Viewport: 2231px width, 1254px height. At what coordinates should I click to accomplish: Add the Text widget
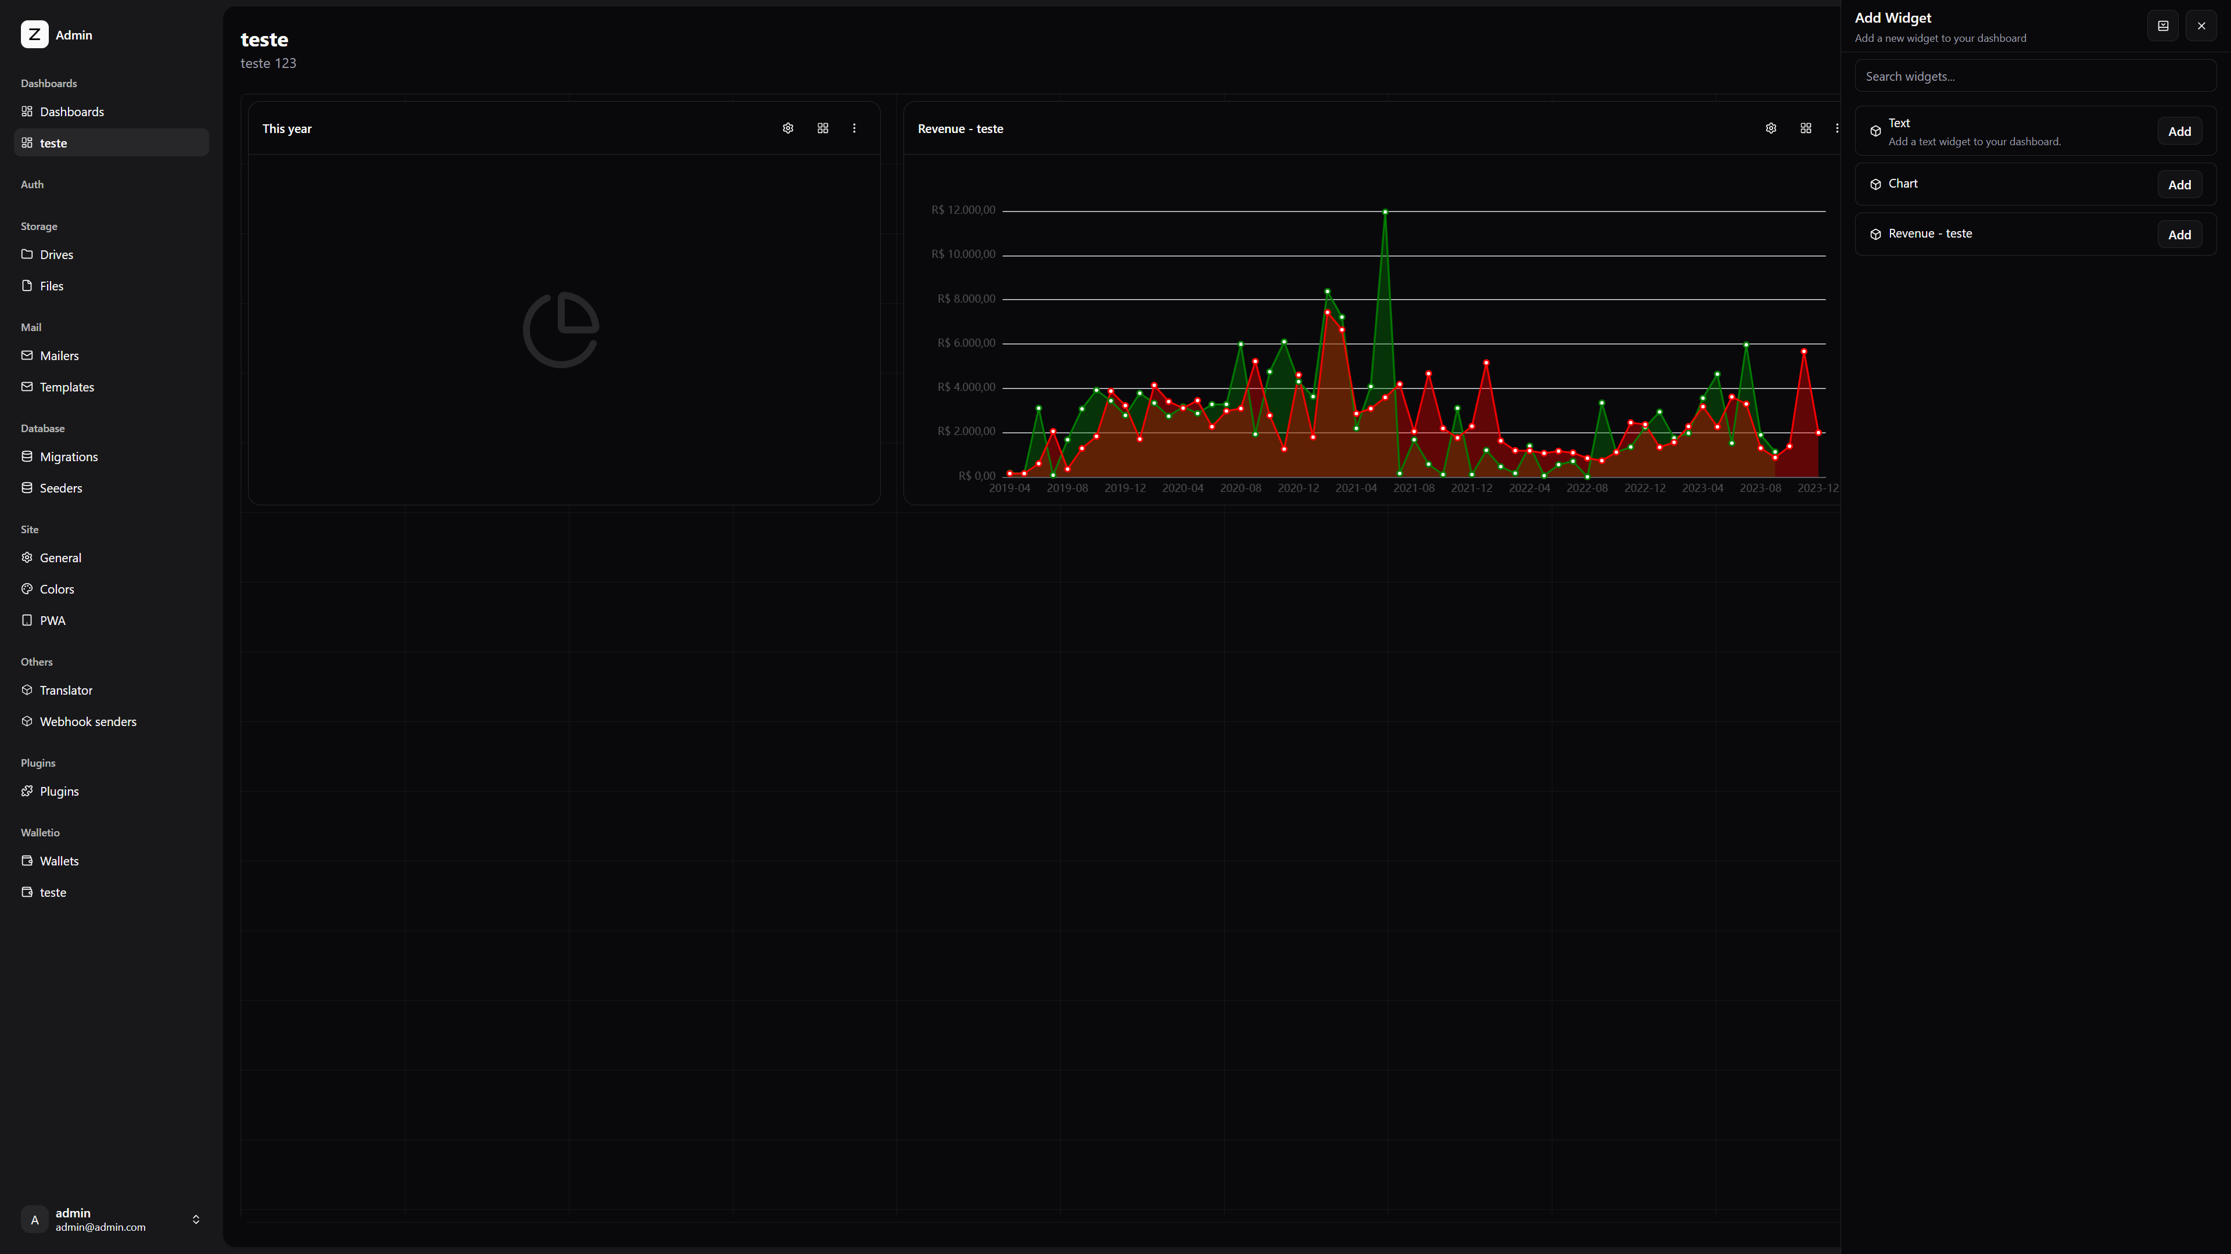2179,132
